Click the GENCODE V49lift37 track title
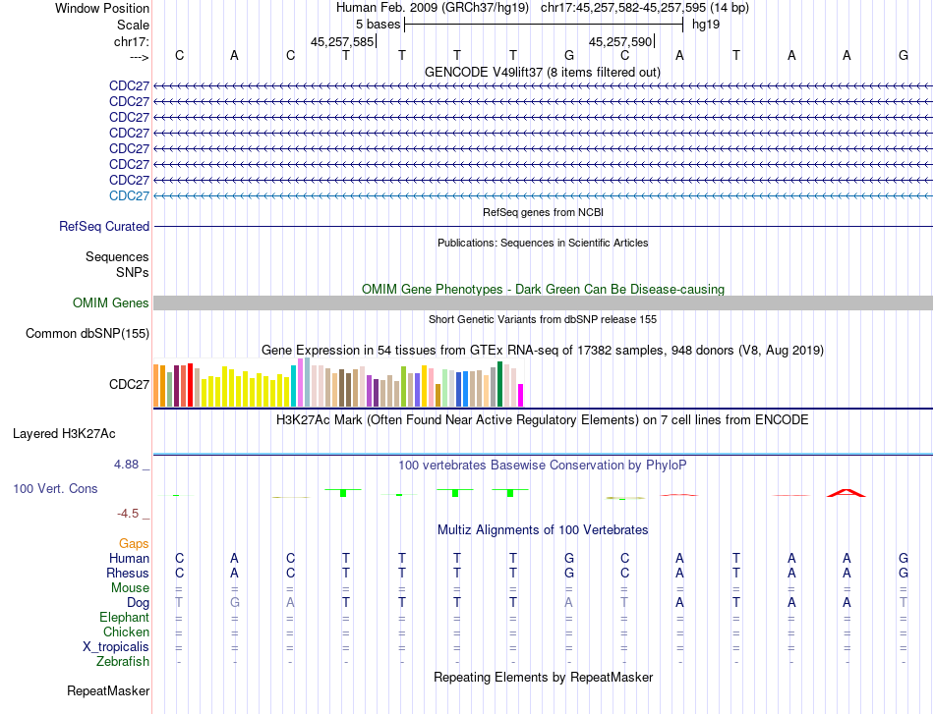This screenshot has width=934, height=714. point(542,72)
